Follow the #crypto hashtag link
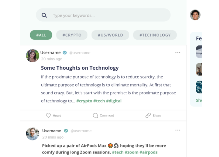 [84, 101]
